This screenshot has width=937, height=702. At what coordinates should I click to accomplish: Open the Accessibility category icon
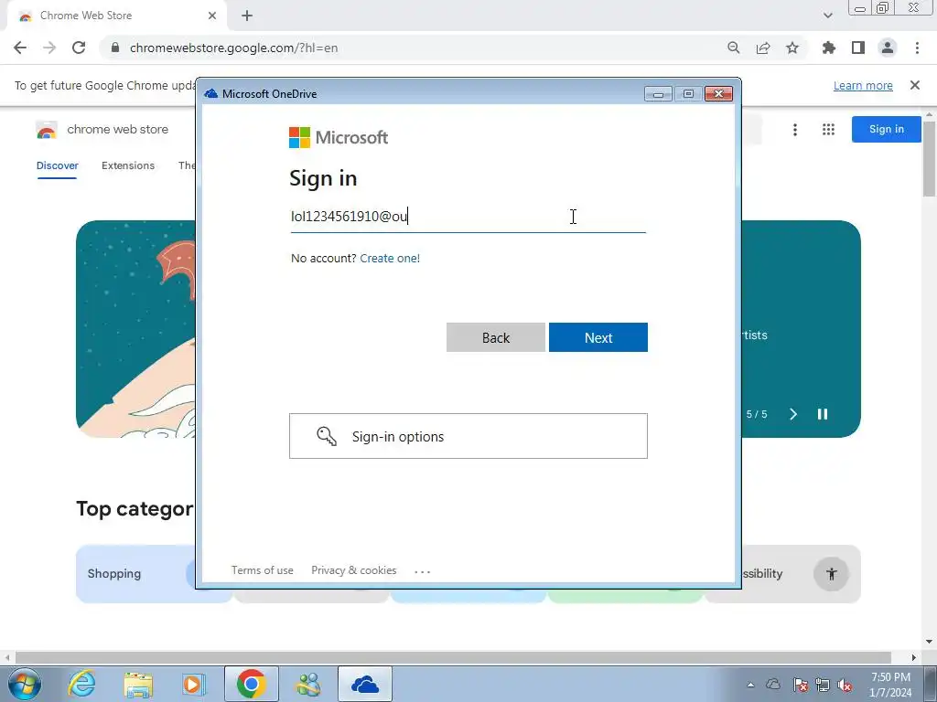pos(831,574)
